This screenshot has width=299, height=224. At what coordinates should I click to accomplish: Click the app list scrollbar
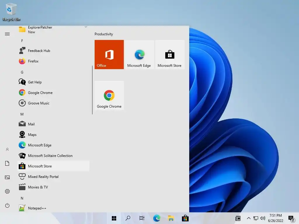tap(92, 90)
